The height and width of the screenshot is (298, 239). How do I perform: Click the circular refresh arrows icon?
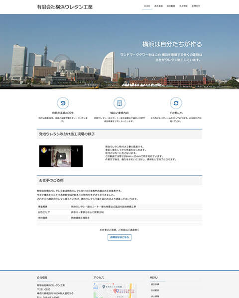pos(176,103)
